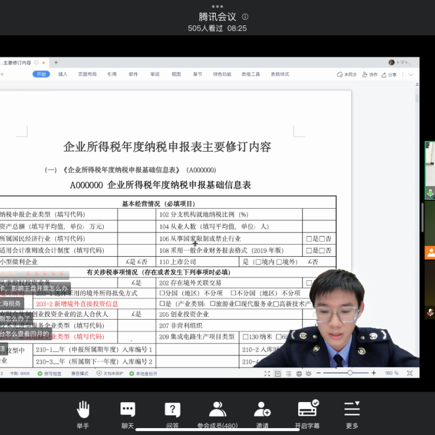This screenshot has width=435, height=435.
Task: Switch to page layout view icon
Action: 277,374
